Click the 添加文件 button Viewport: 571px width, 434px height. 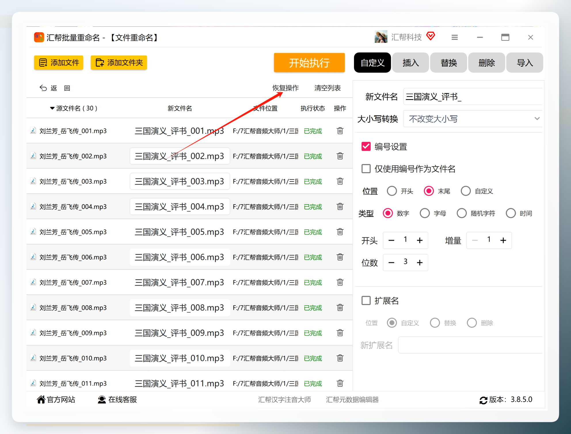coord(59,63)
